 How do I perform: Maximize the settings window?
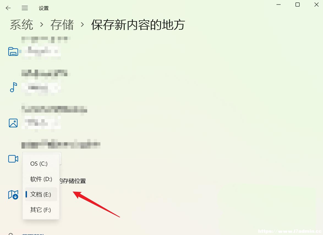pos(297,4)
